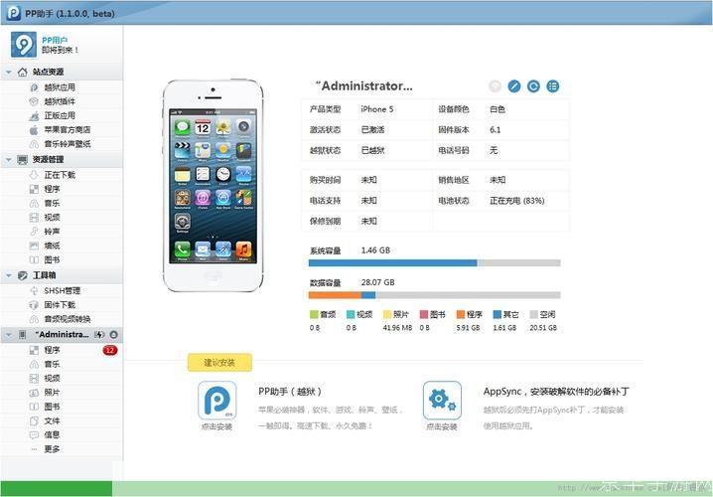Open 视频 under the Administrator device
The height and width of the screenshot is (497, 713).
pos(52,378)
